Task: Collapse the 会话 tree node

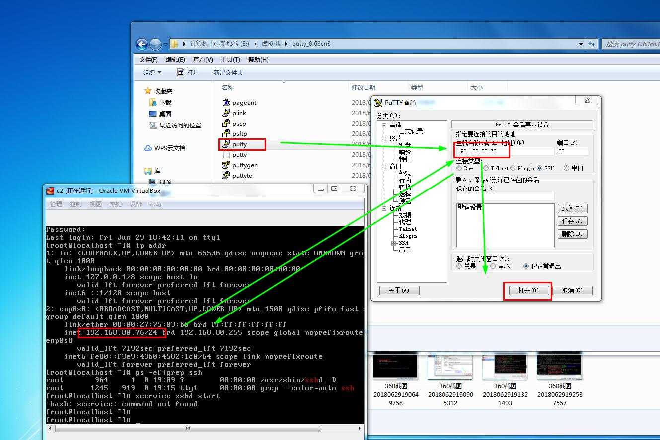Action: click(384, 125)
